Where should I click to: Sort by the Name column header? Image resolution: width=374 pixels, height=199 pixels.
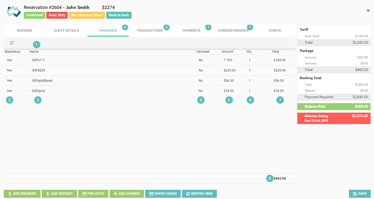pos(34,52)
